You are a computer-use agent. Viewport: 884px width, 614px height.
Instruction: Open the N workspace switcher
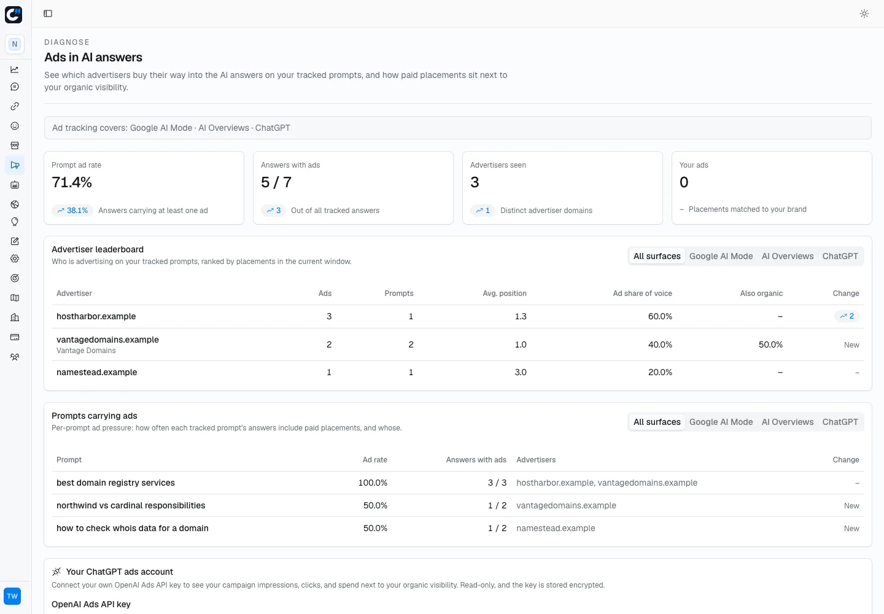pyautogui.click(x=15, y=44)
